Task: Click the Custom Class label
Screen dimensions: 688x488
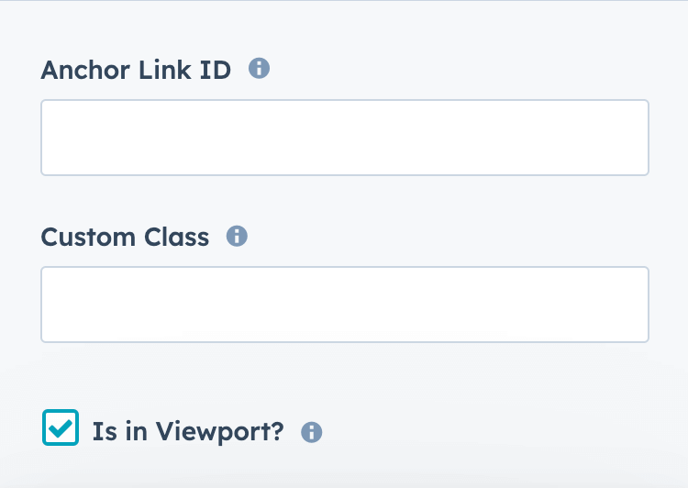Action: click(125, 237)
